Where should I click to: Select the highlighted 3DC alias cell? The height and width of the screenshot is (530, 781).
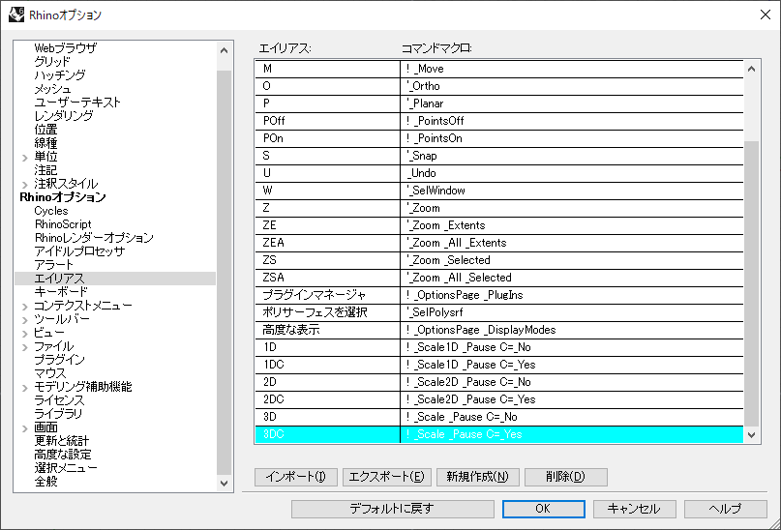pyautogui.click(x=327, y=434)
